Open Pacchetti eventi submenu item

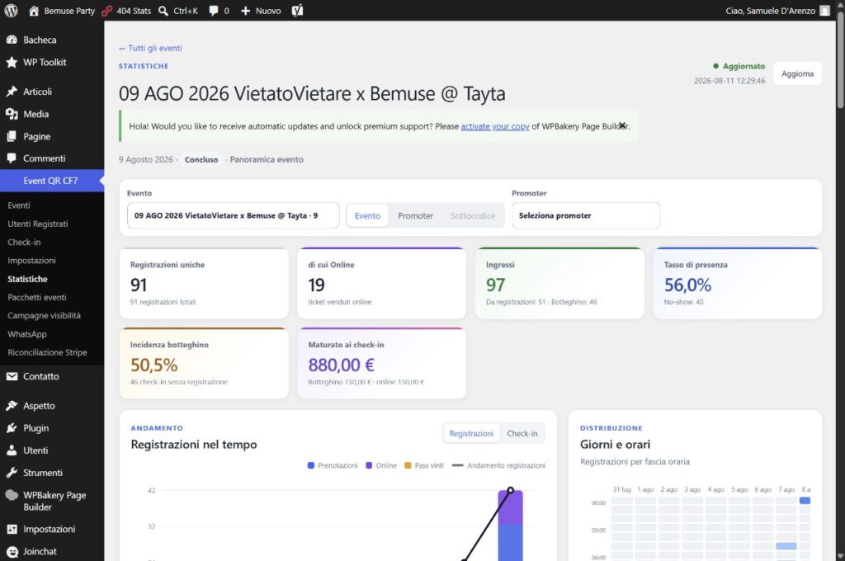pos(37,298)
